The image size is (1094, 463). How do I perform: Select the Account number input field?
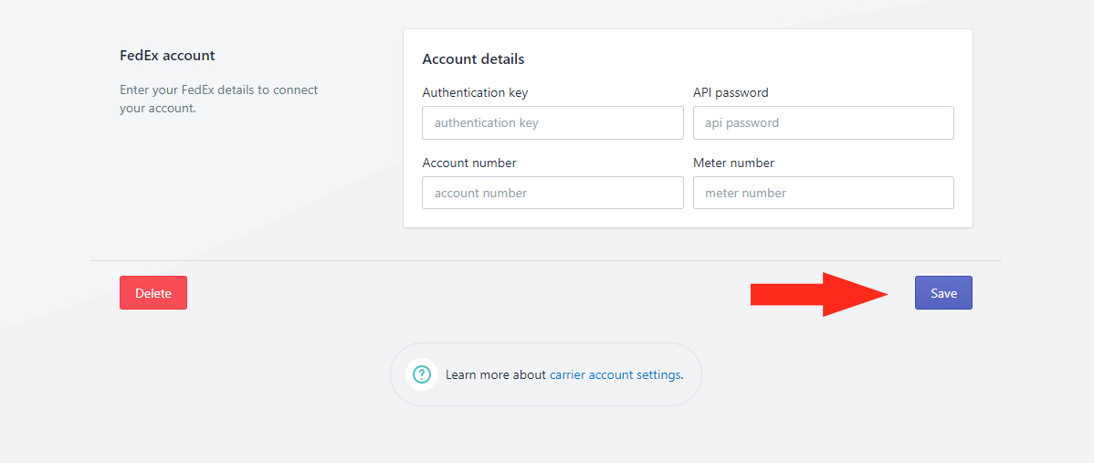click(x=552, y=193)
